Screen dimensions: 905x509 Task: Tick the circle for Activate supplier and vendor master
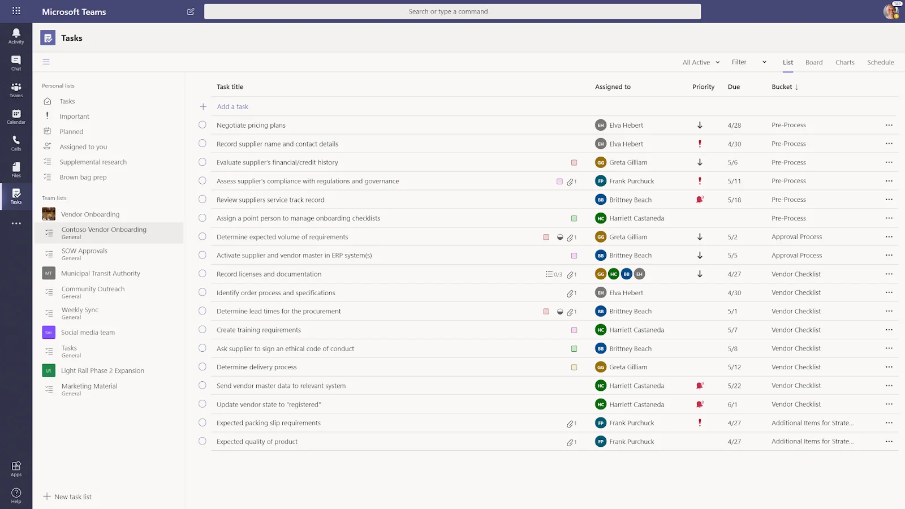(202, 255)
